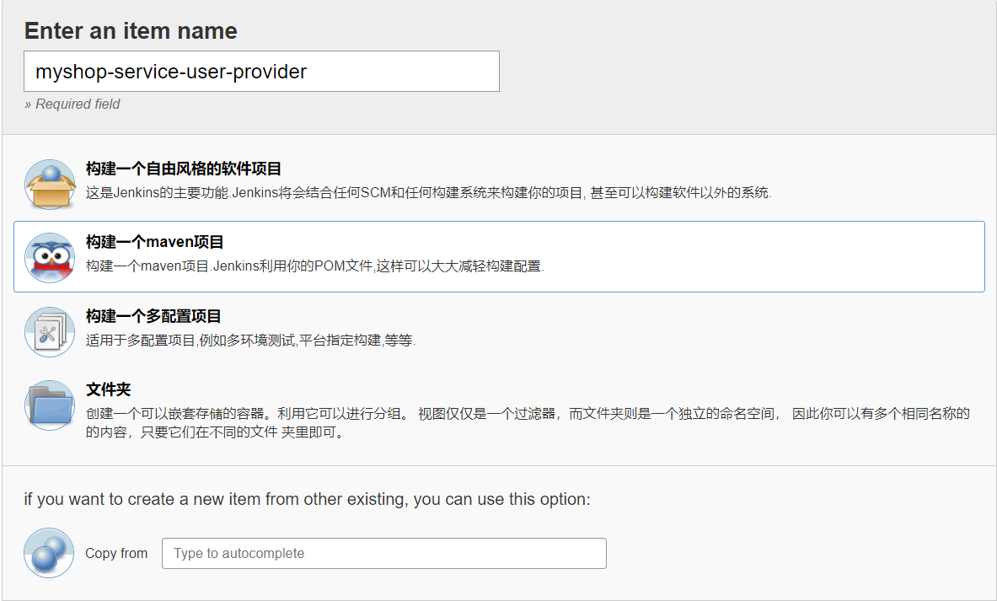997x601 pixels.
Task: Select the 构建一个多配置项目 title
Action: pyautogui.click(x=153, y=317)
